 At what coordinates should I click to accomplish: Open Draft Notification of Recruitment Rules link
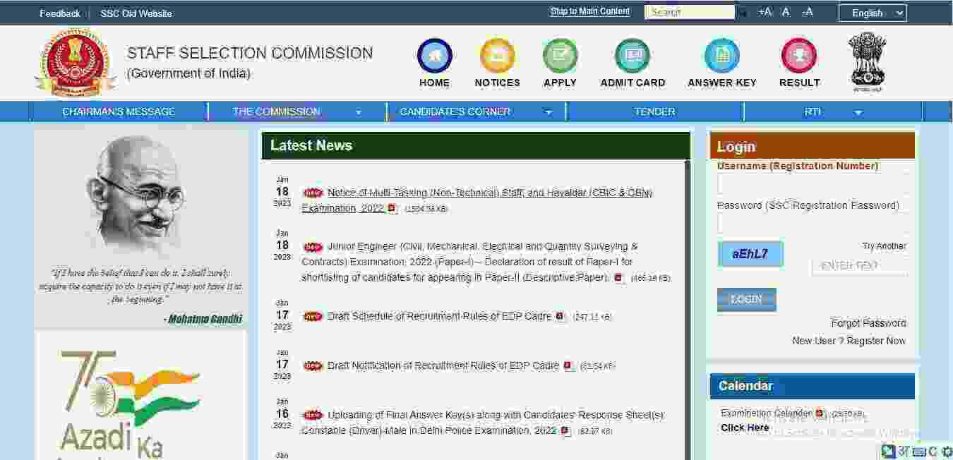[x=443, y=365]
